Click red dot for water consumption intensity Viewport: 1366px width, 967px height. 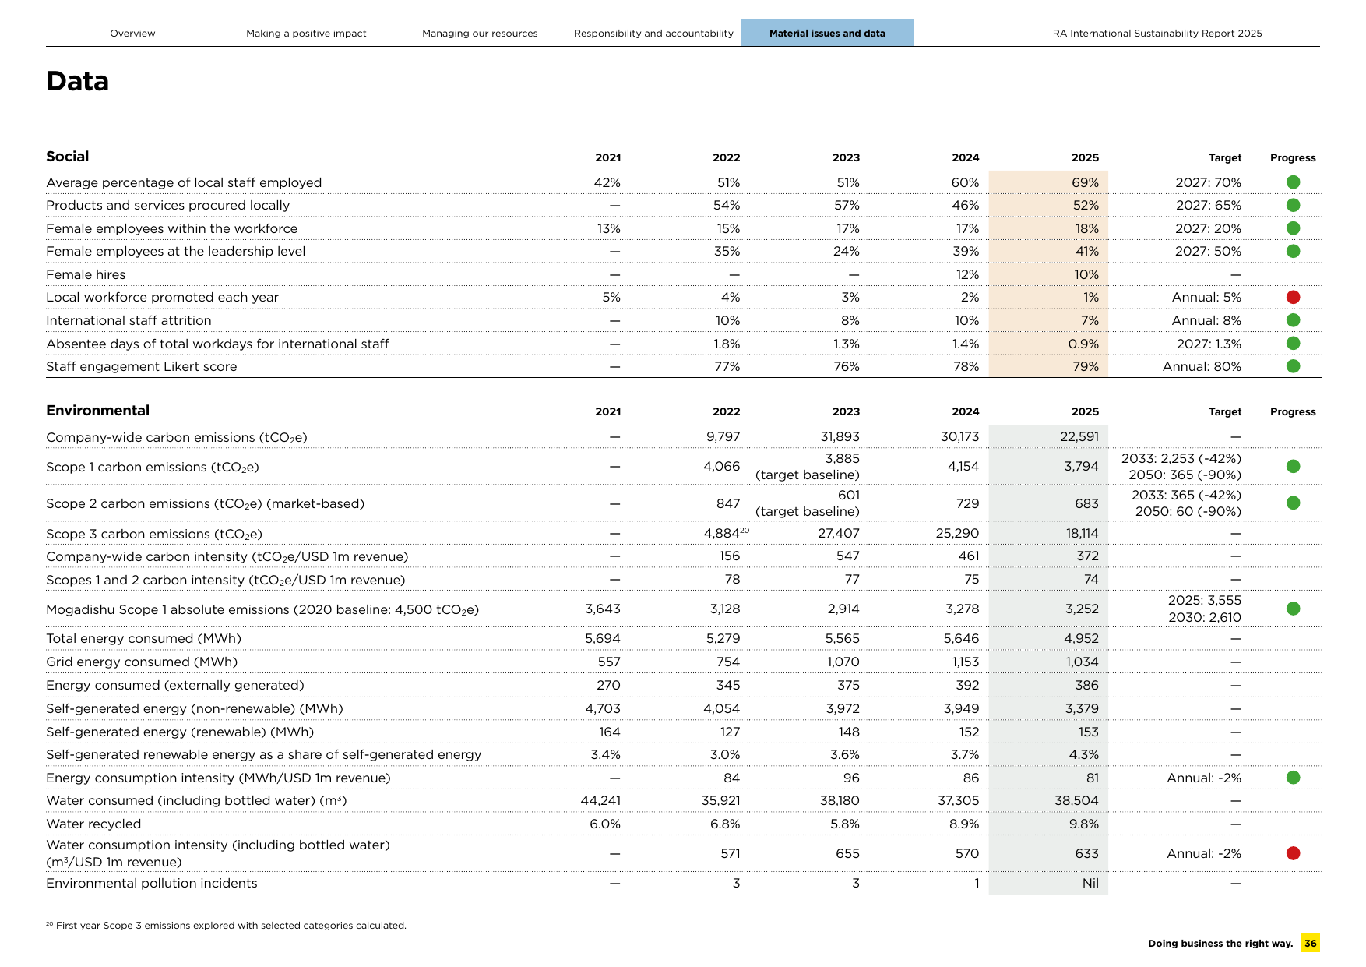click(1294, 853)
